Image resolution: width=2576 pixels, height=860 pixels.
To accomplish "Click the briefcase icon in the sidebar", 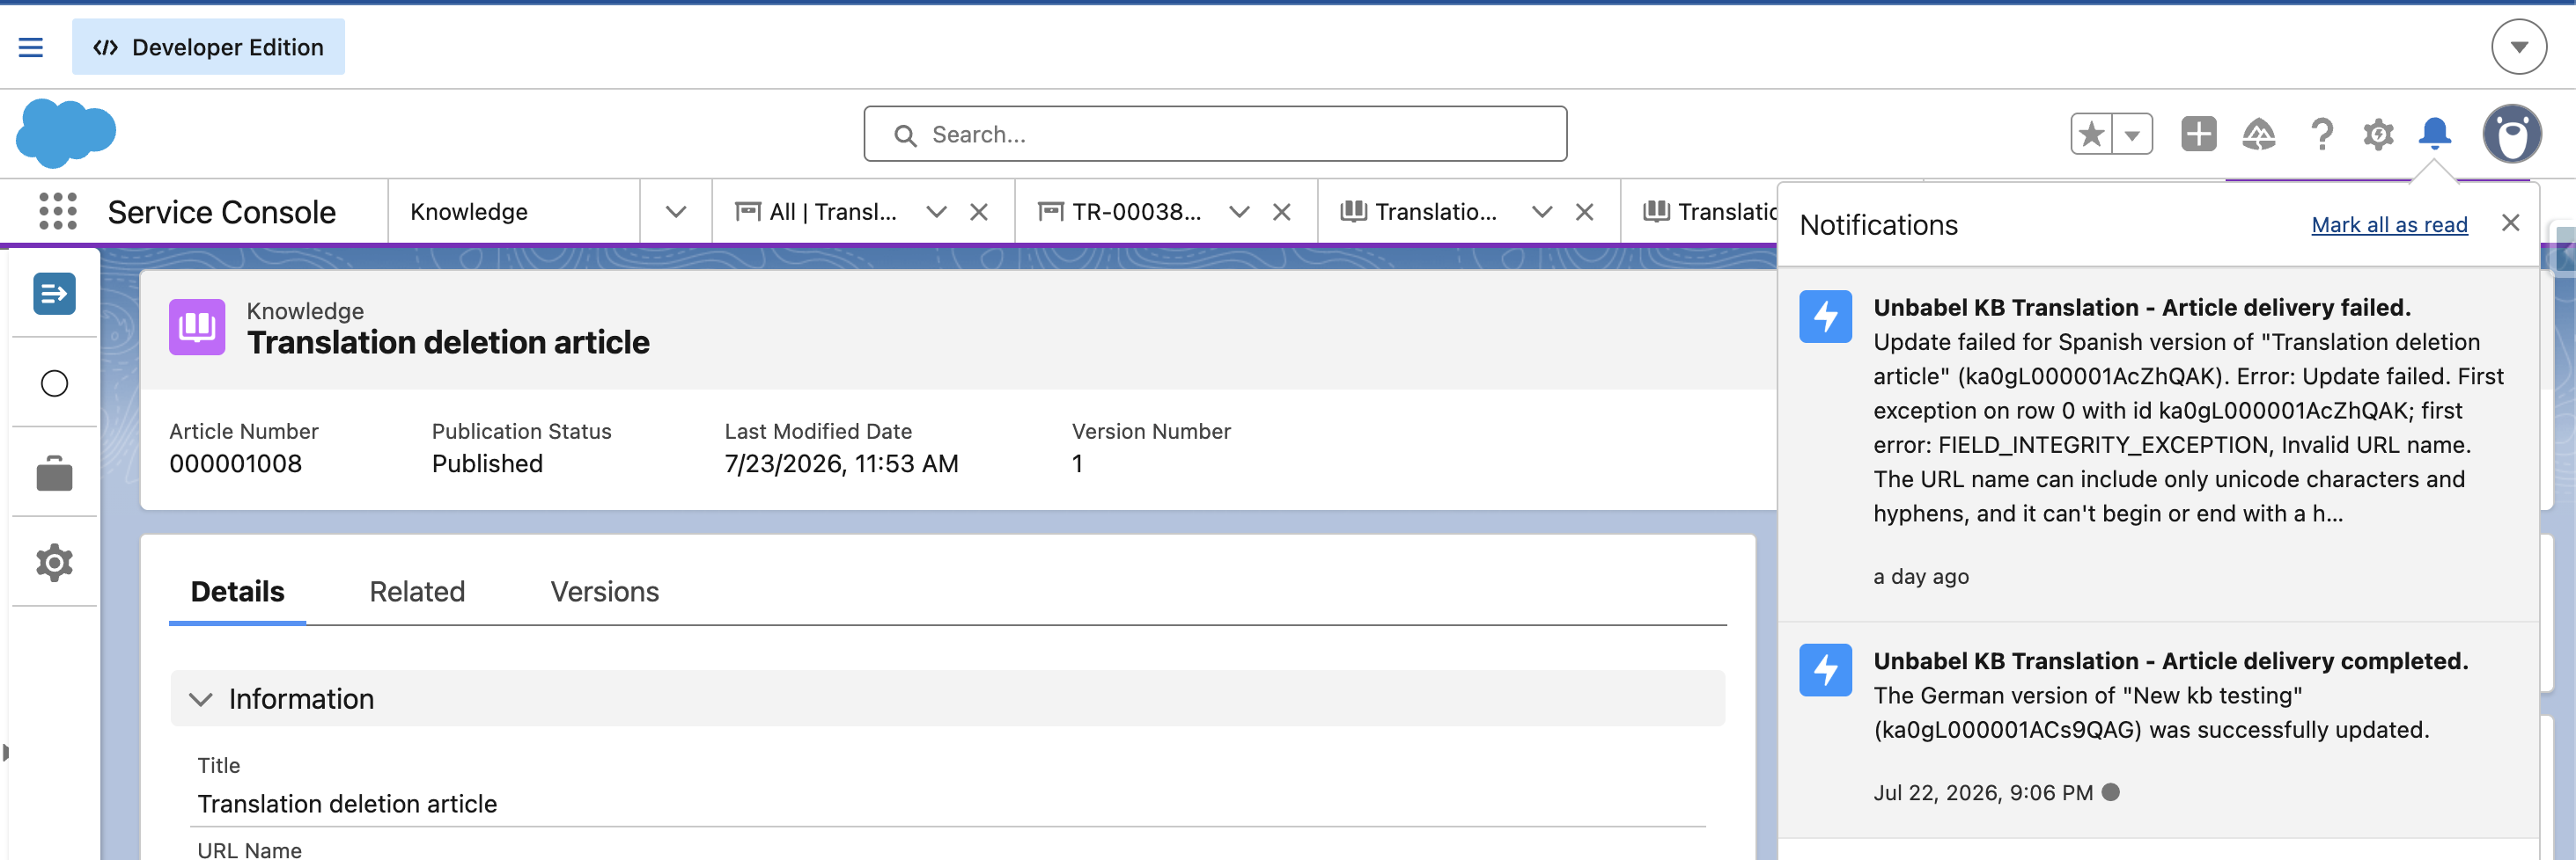I will [x=54, y=473].
